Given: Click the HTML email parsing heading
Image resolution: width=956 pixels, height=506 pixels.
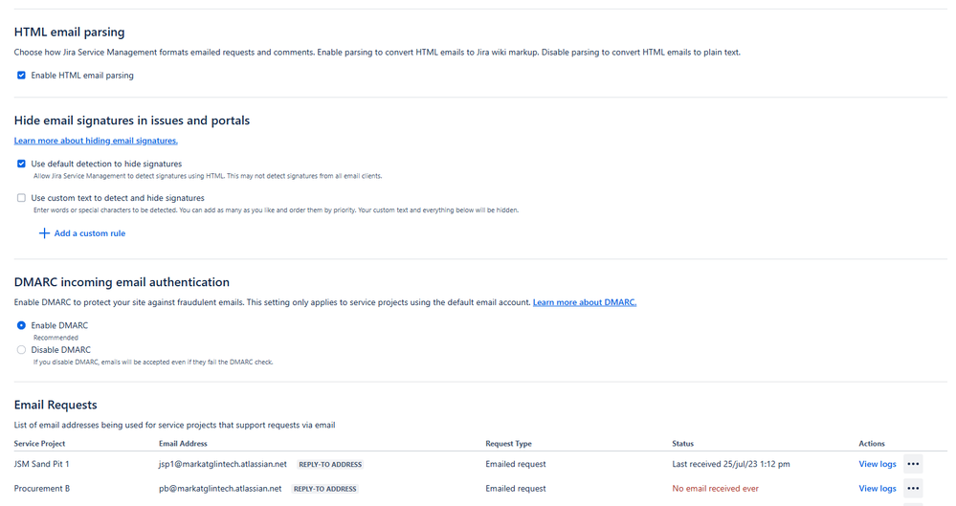Looking at the screenshot, I should pos(70,32).
